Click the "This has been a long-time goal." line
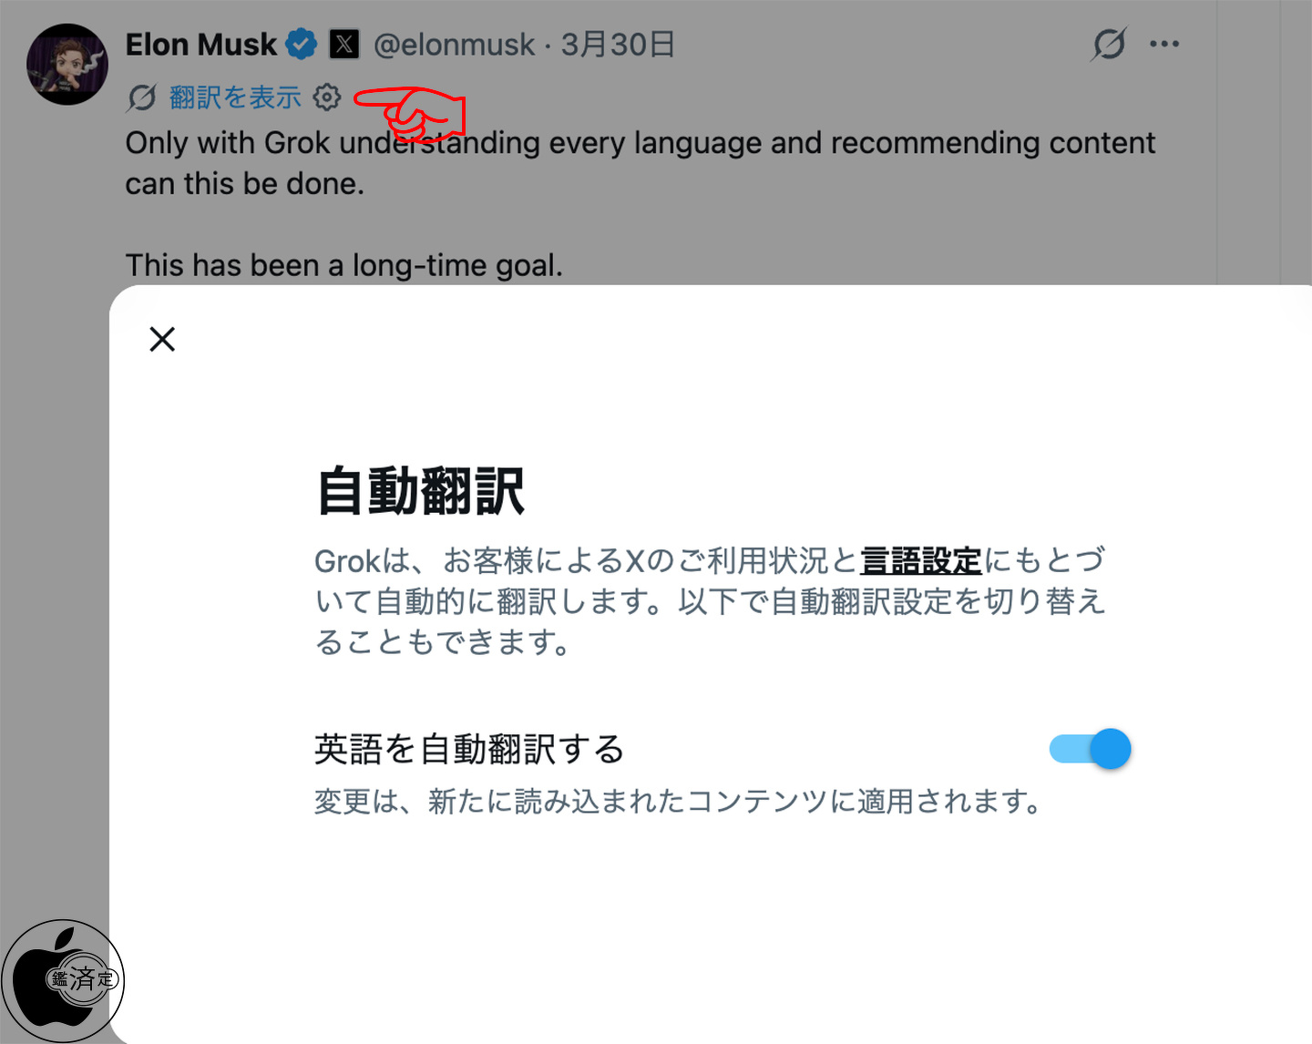The width and height of the screenshot is (1312, 1044). point(343,265)
